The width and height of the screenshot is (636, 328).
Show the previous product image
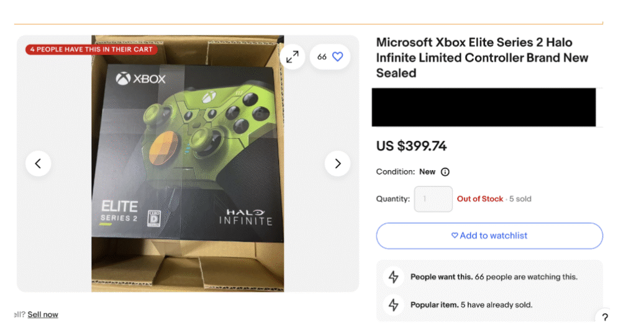(x=38, y=163)
